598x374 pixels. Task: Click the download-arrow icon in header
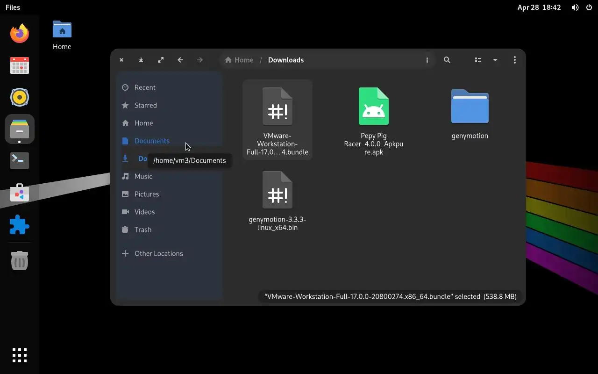click(141, 60)
